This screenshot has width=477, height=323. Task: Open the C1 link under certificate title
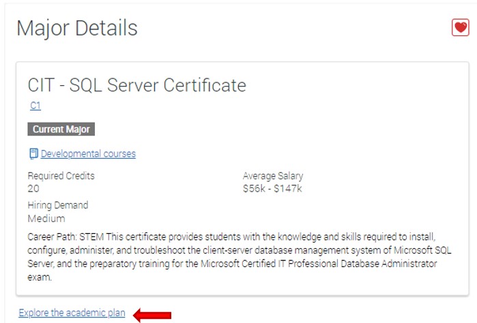pos(35,106)
